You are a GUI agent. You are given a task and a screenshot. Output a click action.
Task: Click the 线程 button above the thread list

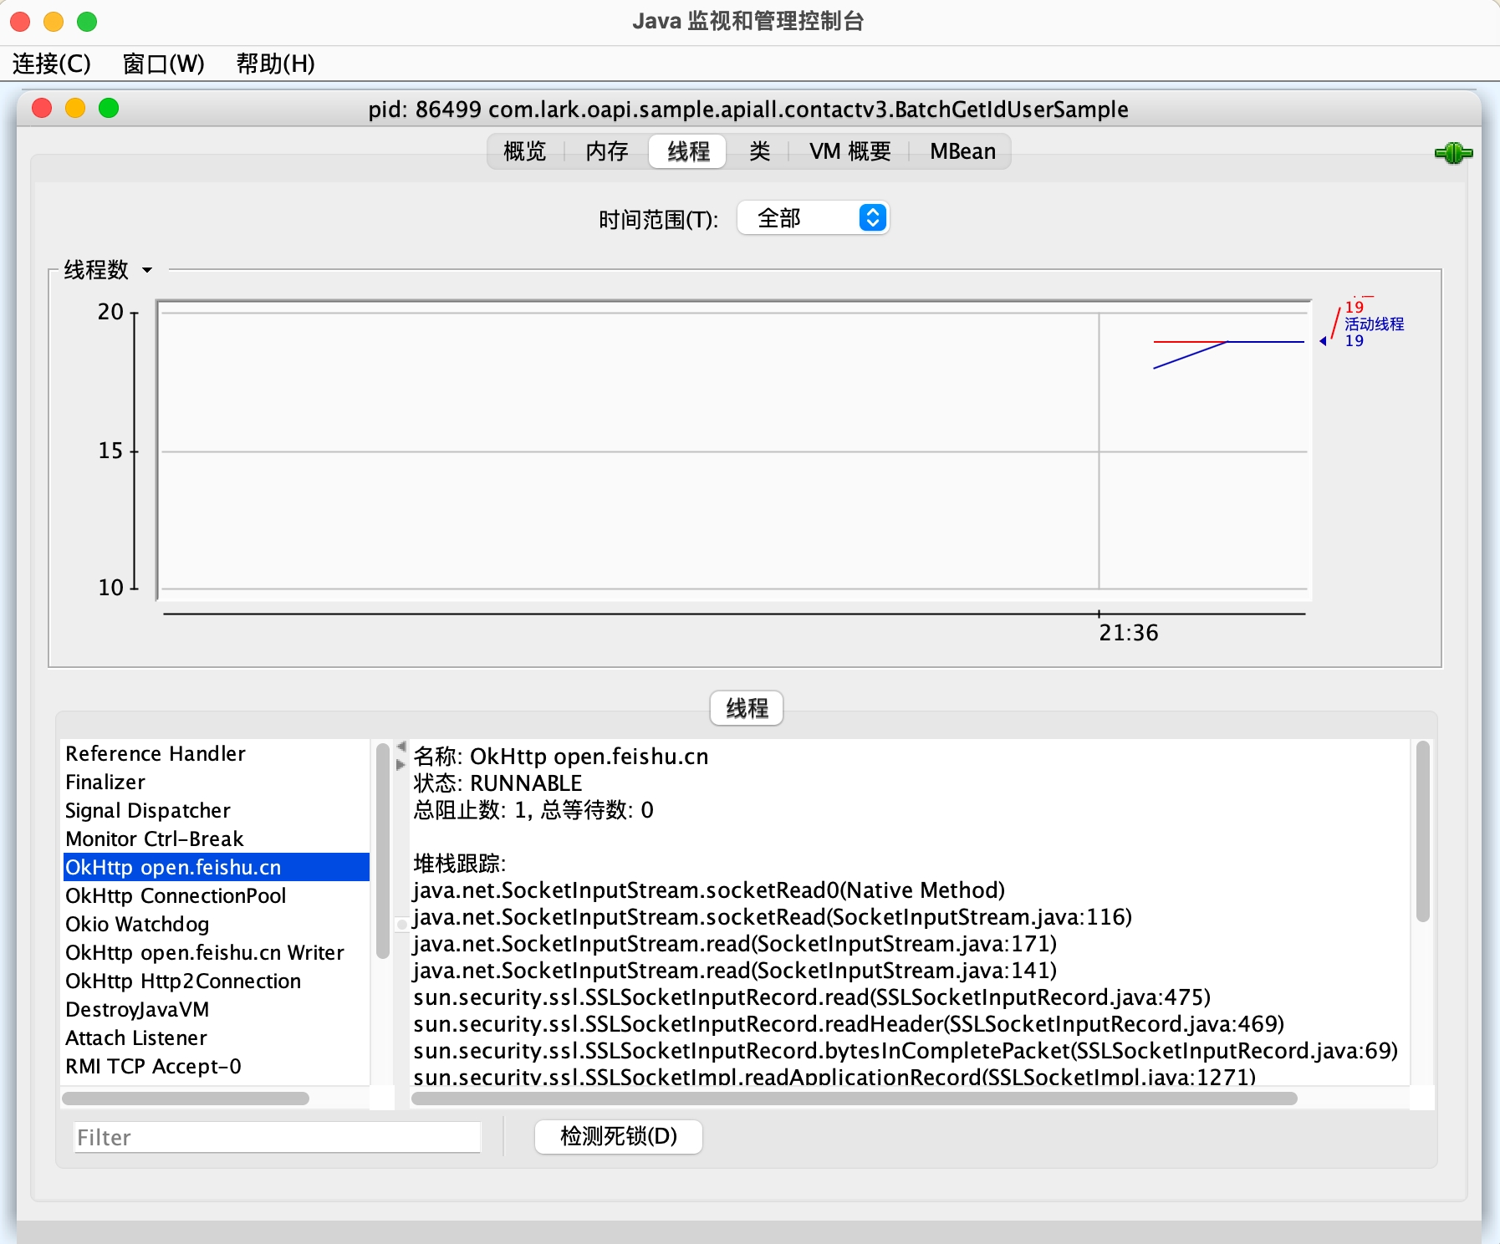tap(747, 708)
